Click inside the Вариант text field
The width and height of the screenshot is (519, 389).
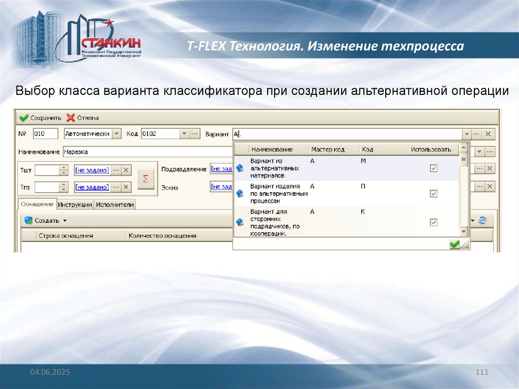(x=347, y=134)
